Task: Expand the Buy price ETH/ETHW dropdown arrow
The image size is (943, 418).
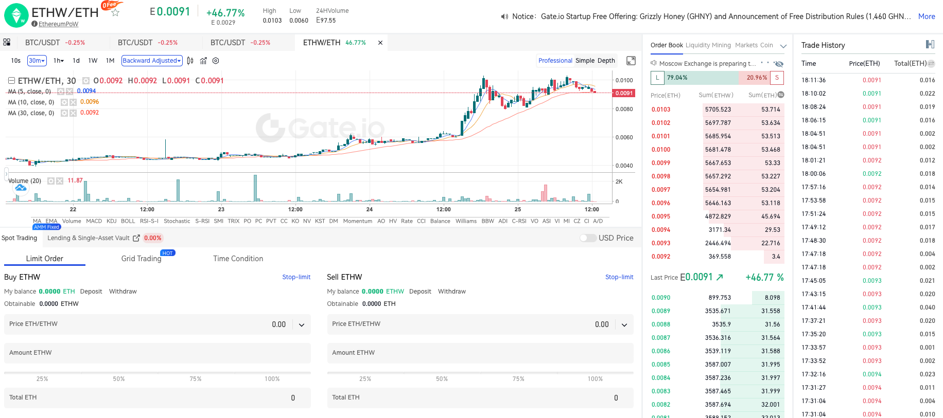Action: pyautogui.click(x=302, y=324)
